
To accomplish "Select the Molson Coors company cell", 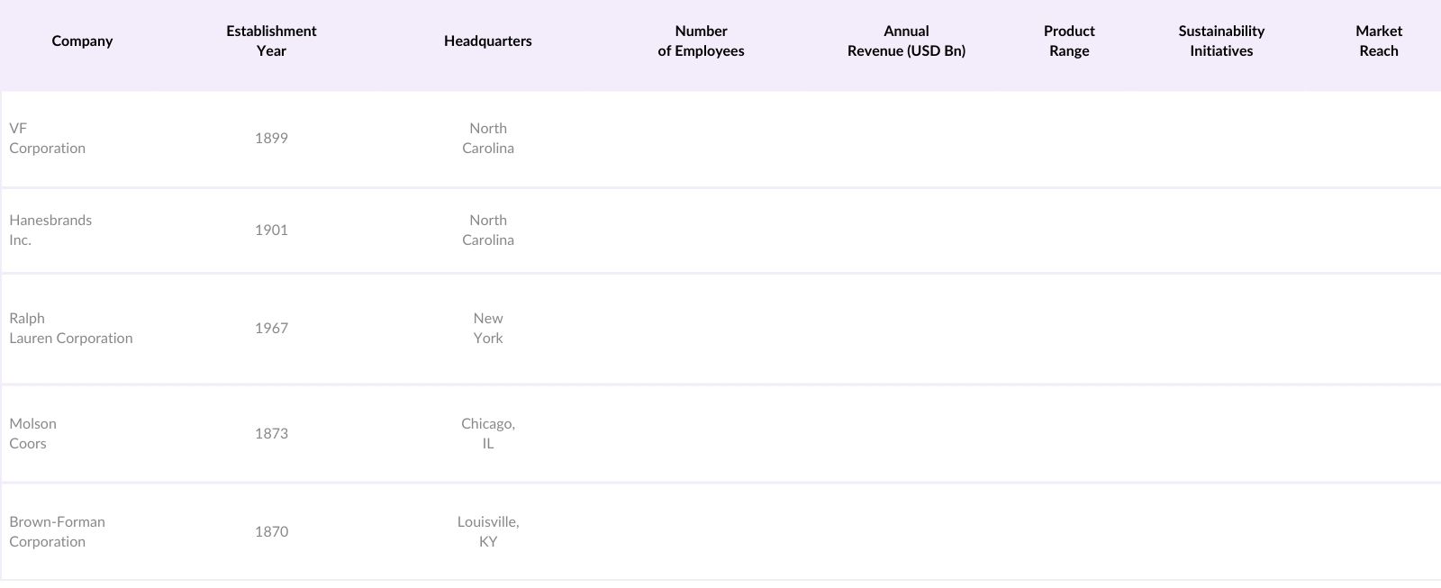I will coord(33,434).
